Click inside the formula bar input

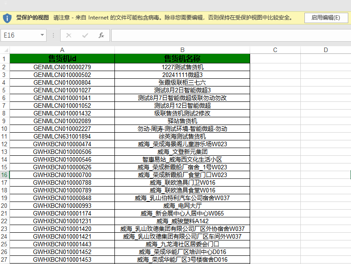[x=231, y=35]
